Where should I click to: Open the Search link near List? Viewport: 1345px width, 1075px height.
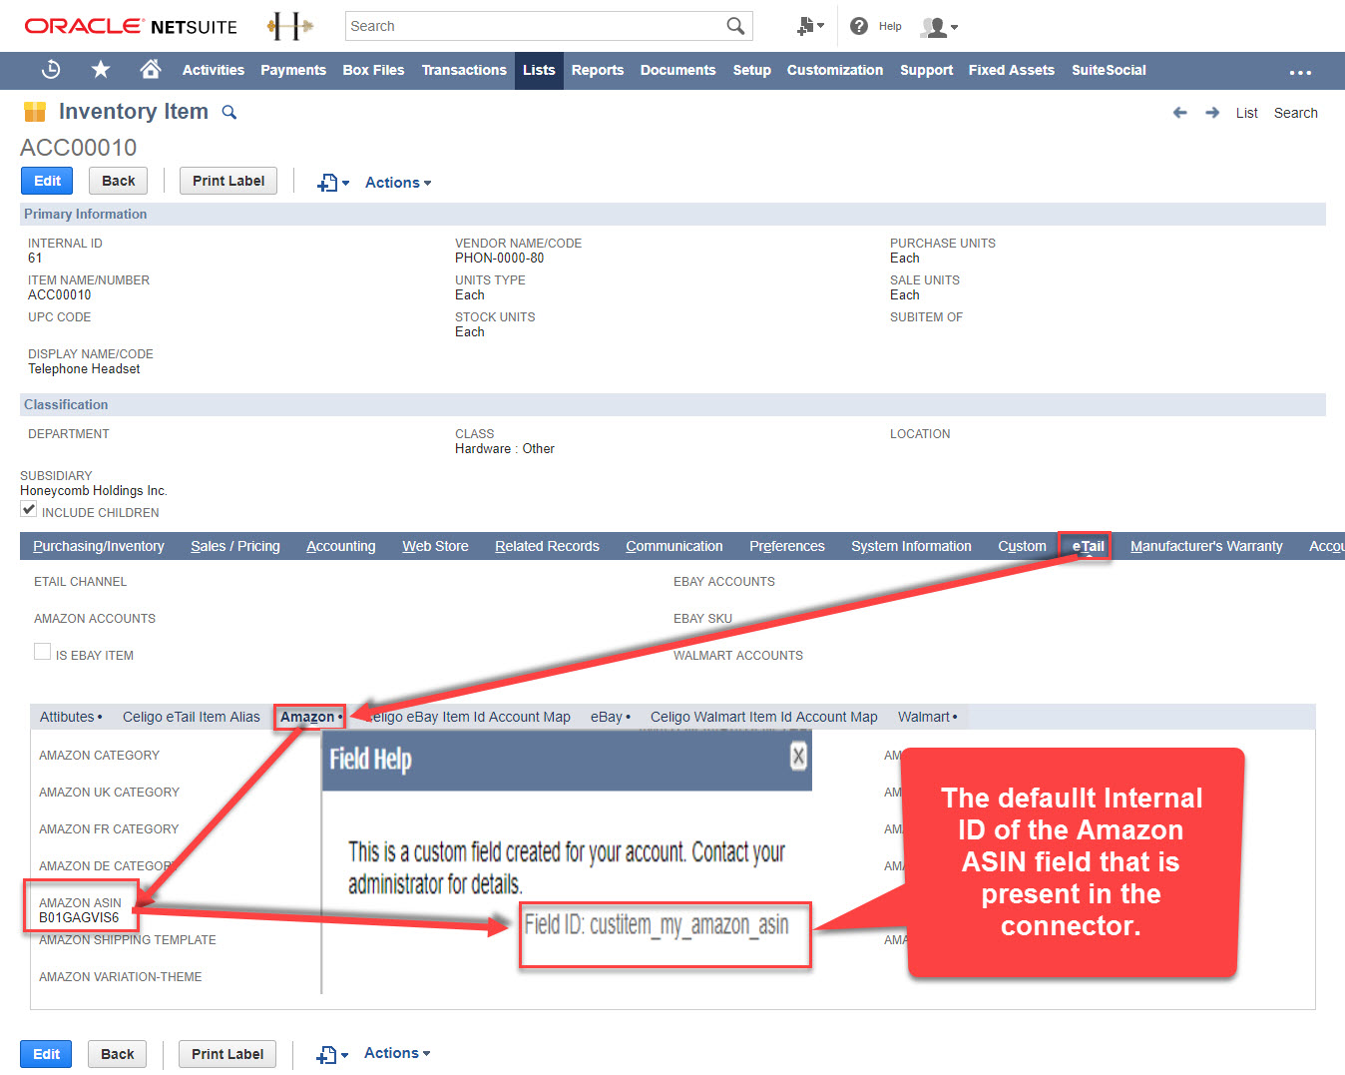1295,113
